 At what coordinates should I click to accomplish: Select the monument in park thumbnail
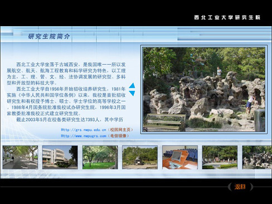pos(140,157)
